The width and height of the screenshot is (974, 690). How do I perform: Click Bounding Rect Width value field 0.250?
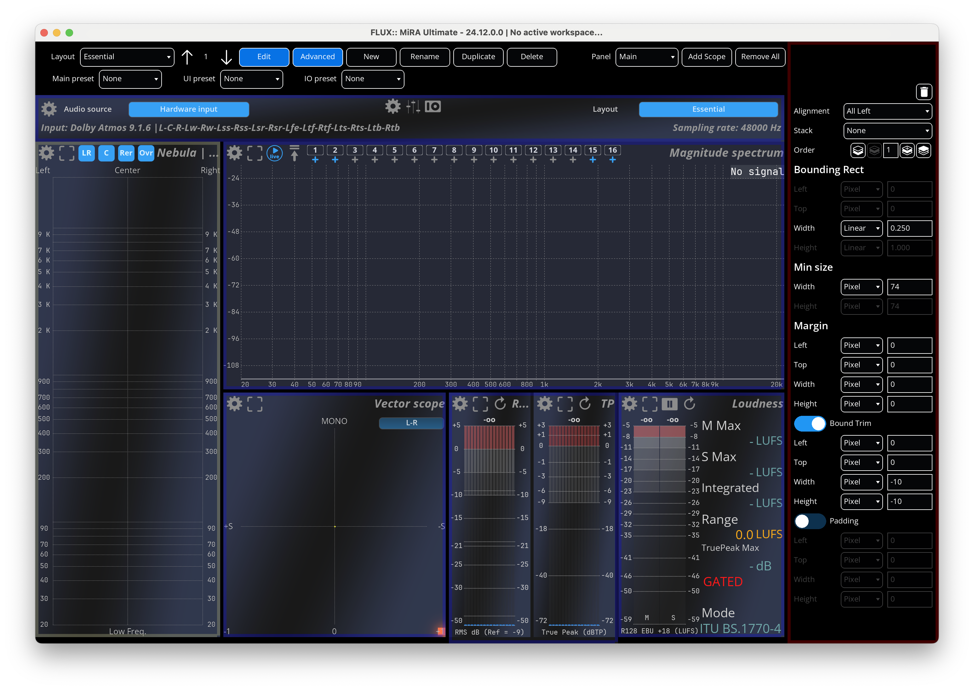pos(909,228)
